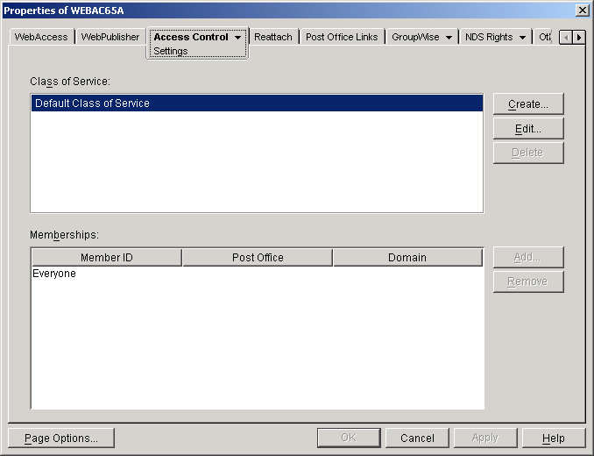Cancel the properties dialog
Screen dimensions: 594x456
(417, 438)
